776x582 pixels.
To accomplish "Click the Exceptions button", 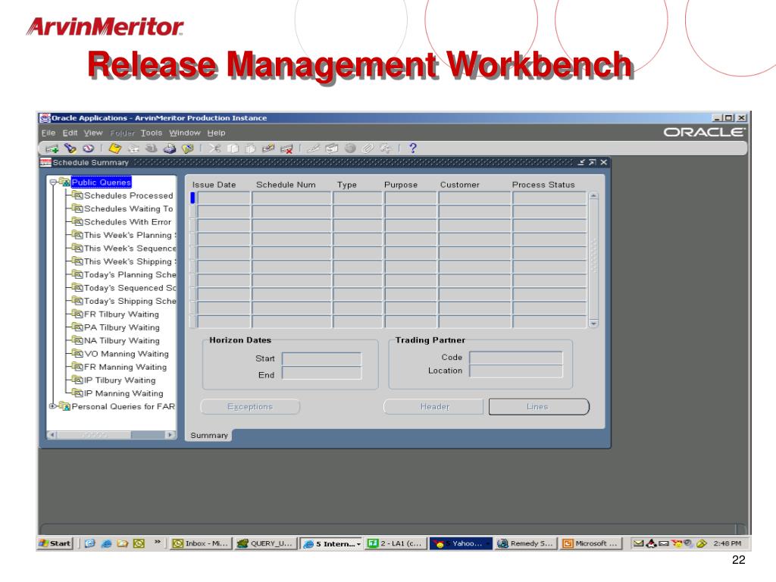I will tap(250, 406).
